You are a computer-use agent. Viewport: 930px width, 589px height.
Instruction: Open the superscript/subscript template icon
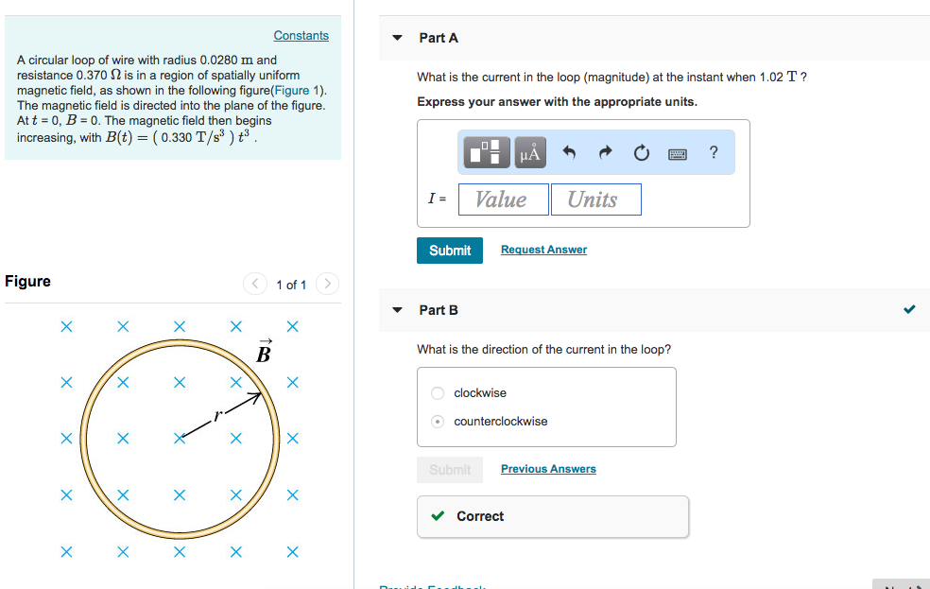(486, 152)
